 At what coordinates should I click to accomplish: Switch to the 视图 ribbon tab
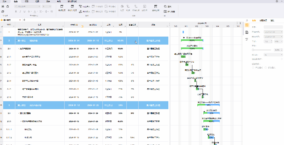(37, 2)
